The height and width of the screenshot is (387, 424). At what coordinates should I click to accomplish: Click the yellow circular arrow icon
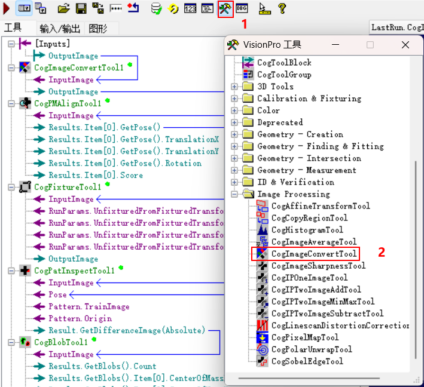point(173,8)
